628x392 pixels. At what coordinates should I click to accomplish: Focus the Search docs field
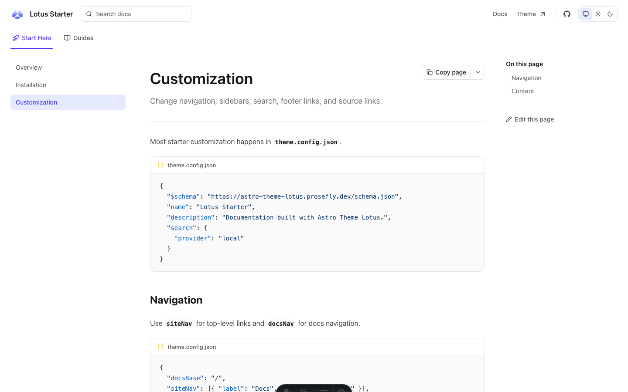(x=136, y=14)
